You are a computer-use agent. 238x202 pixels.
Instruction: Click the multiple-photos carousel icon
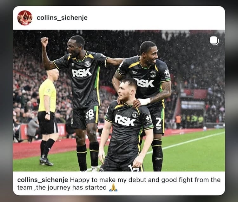[x=214, y=41]
